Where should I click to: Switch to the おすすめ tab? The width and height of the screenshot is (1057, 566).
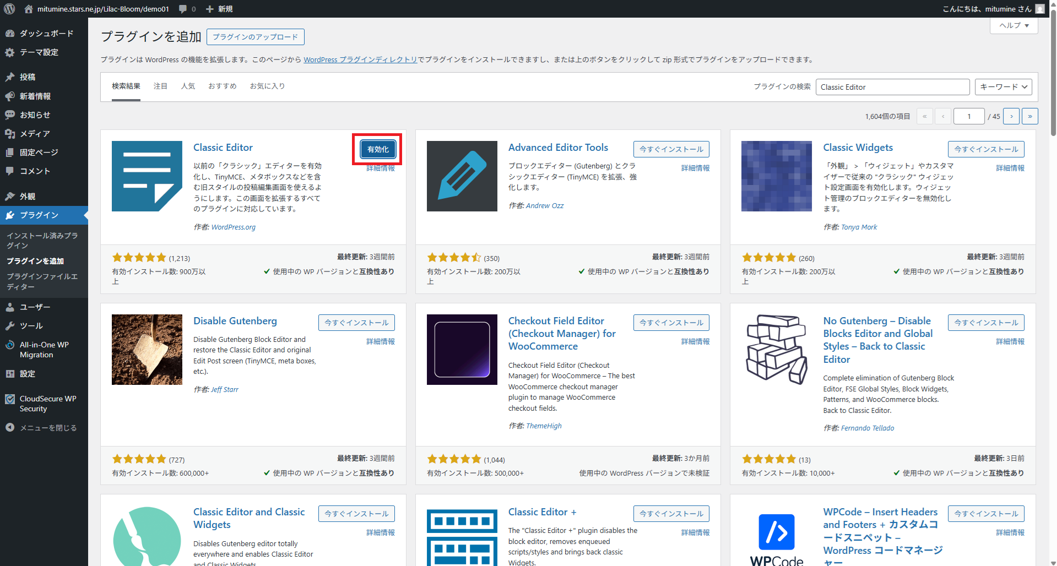coord(222,86)
